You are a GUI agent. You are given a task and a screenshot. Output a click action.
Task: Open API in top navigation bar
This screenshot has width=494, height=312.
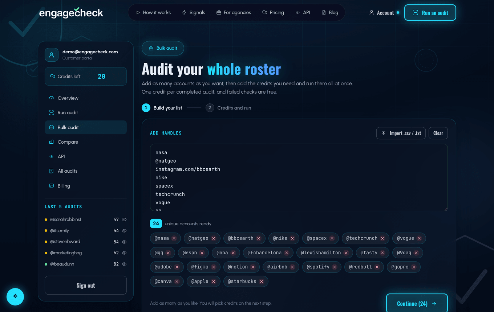pos(303,12)
